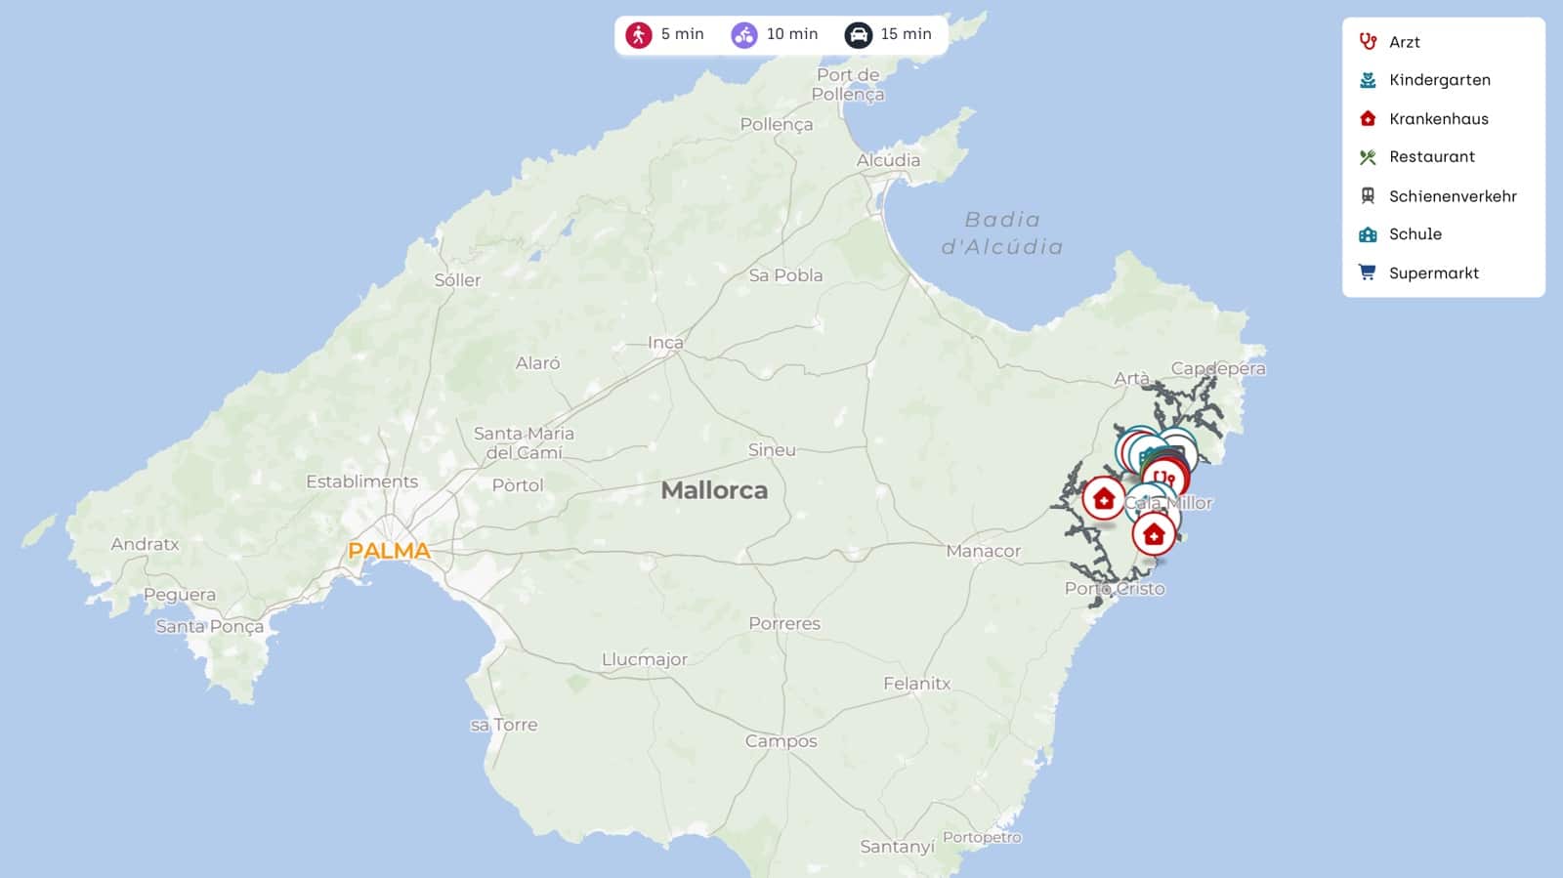The height and width of the screenshot is (878, 1563).
Task: Click the Mallorca island label
Action: pyautogui.click(x=714, y=490)
